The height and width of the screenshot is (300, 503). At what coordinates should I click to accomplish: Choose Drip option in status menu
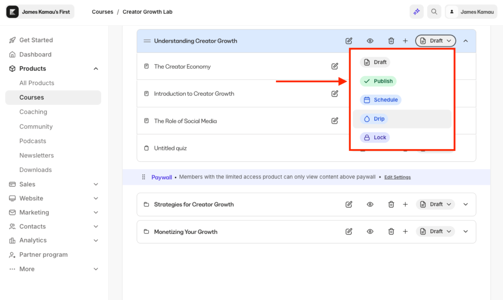[x=374, y=119]
